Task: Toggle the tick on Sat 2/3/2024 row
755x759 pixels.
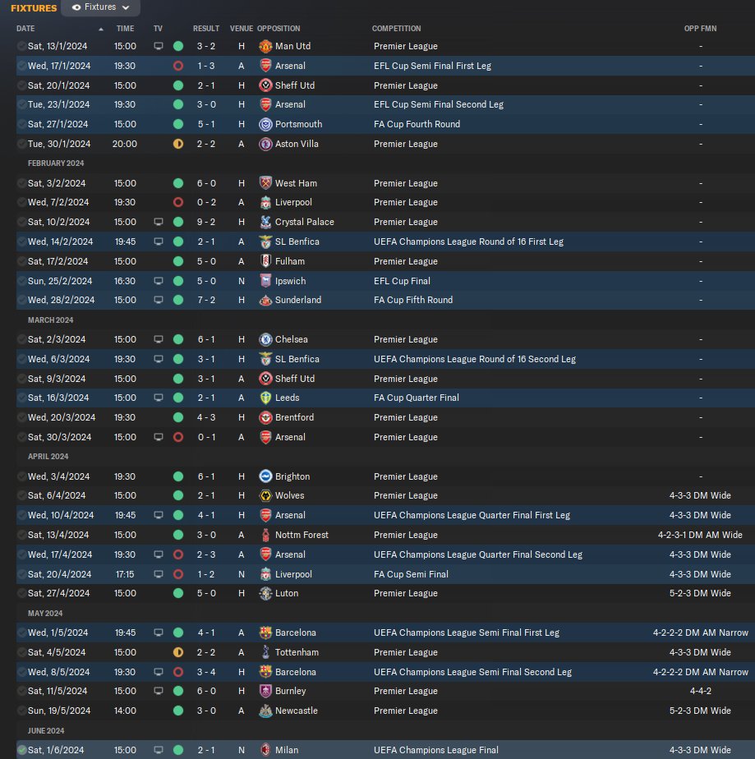Action: pos(21,340)
